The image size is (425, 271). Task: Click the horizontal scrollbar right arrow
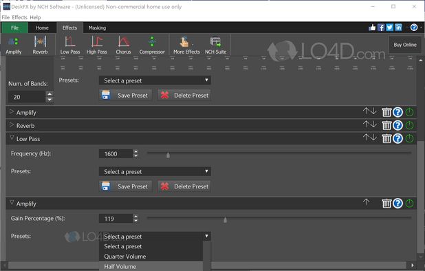click(x=412, y=265)
